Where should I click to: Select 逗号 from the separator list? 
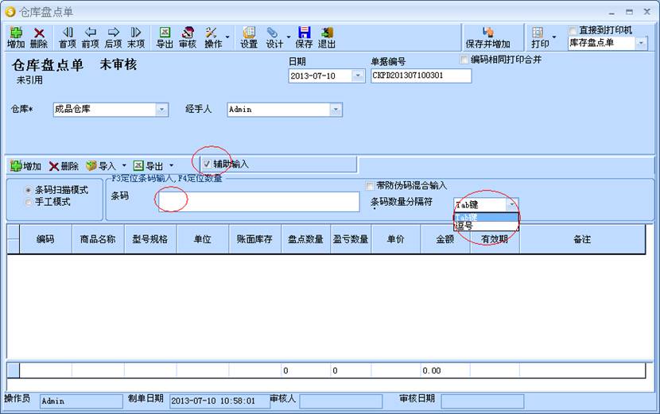pos(464,226)
